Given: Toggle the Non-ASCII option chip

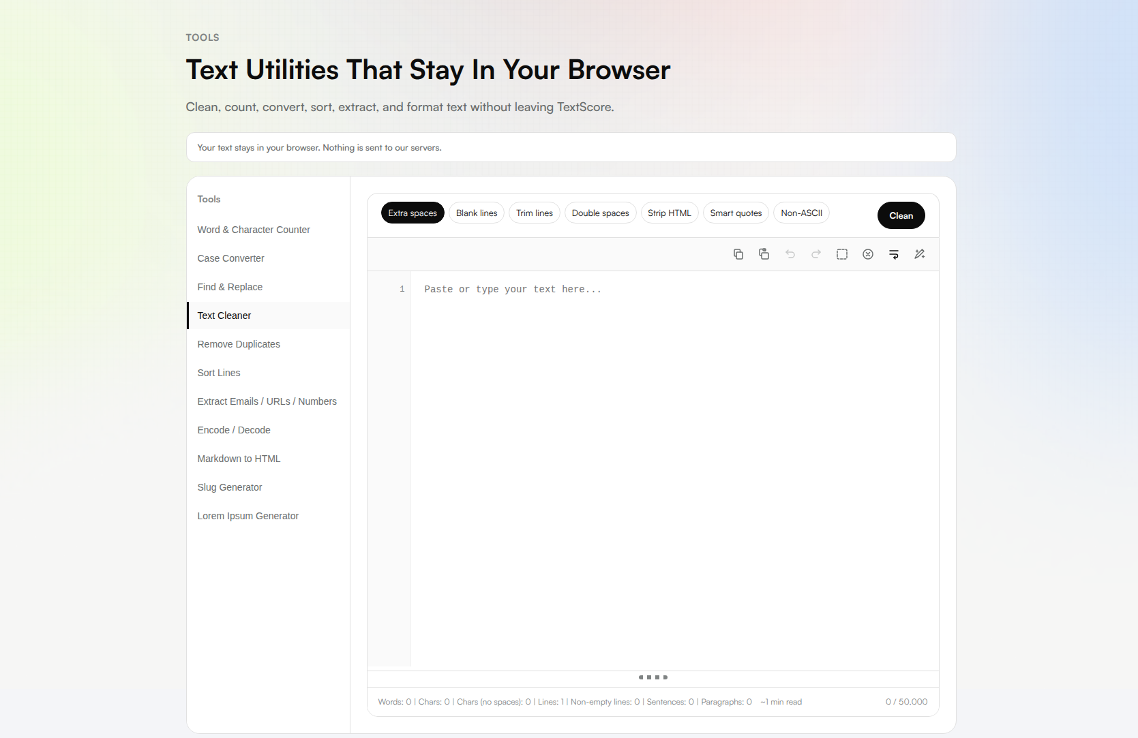Looking at the screenshot, I should click(801, 213).
